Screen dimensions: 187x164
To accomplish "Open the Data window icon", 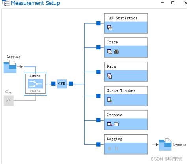I will (109, 76).
